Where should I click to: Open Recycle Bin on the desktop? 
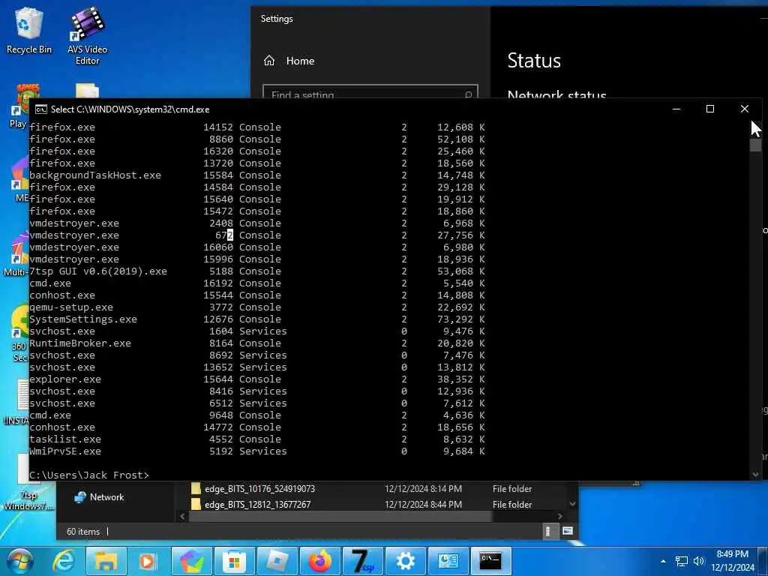click(29, 31)
